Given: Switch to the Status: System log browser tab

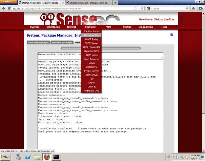Looking at the screenshot, I should [89, 3].
